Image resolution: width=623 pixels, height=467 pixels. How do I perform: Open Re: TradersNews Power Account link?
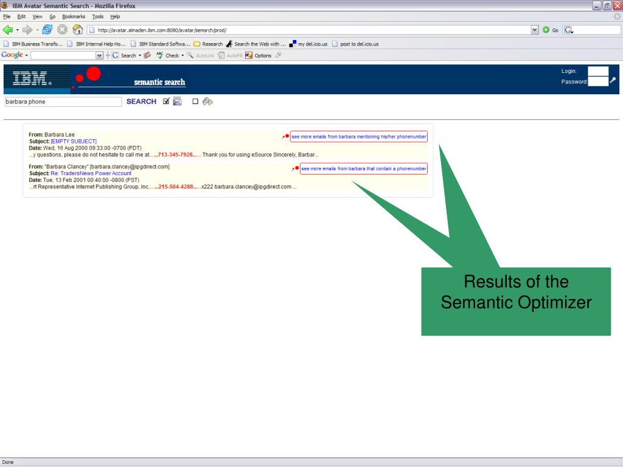coord(91,173)
